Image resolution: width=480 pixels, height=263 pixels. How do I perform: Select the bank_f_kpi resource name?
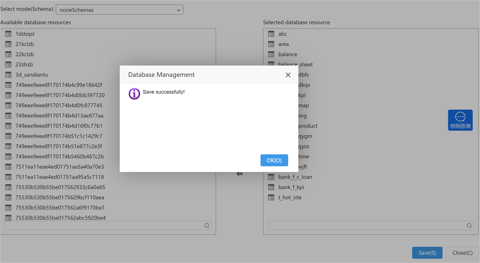tap(291, 187)
